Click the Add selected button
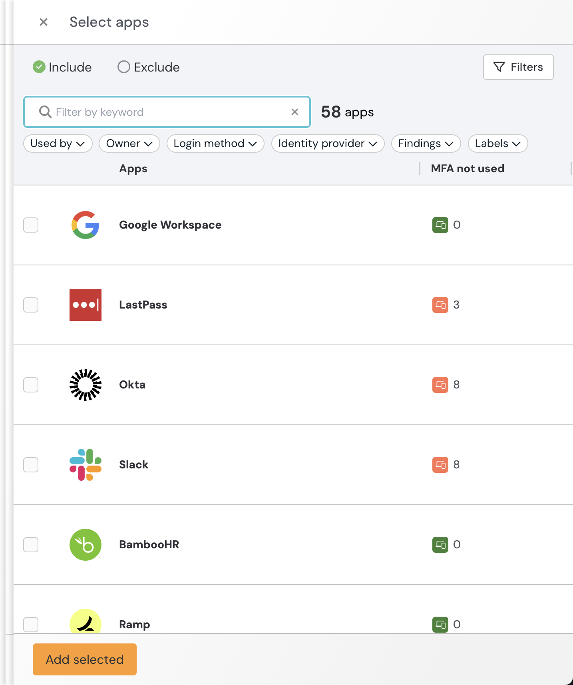 [85, 659]
